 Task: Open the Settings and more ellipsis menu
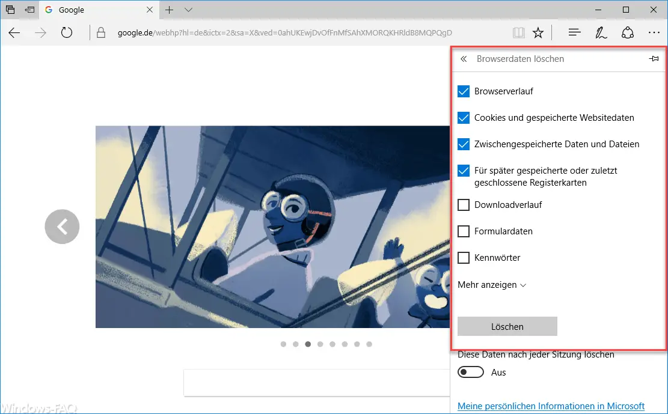654,33
